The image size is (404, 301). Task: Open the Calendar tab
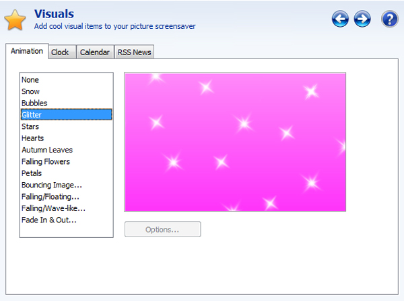(x=94, y=52)
